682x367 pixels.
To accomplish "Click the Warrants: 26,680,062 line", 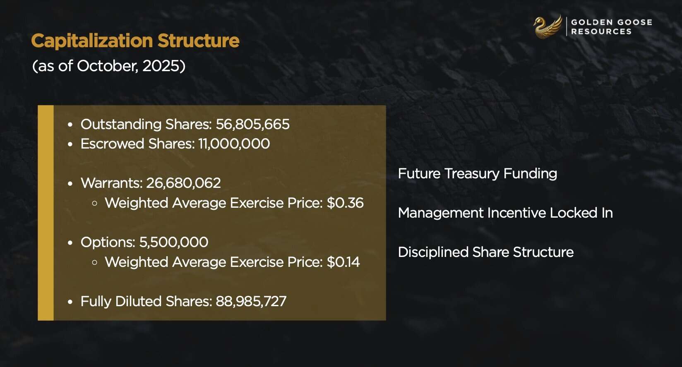I will point(151,183).
